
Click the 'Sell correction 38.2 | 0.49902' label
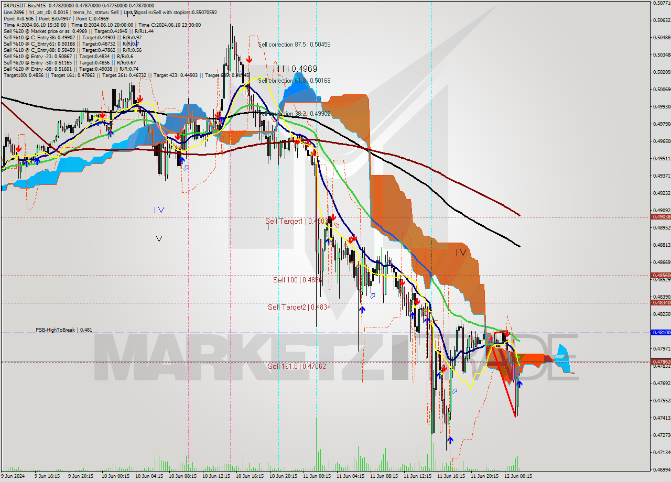pos(294,113)
